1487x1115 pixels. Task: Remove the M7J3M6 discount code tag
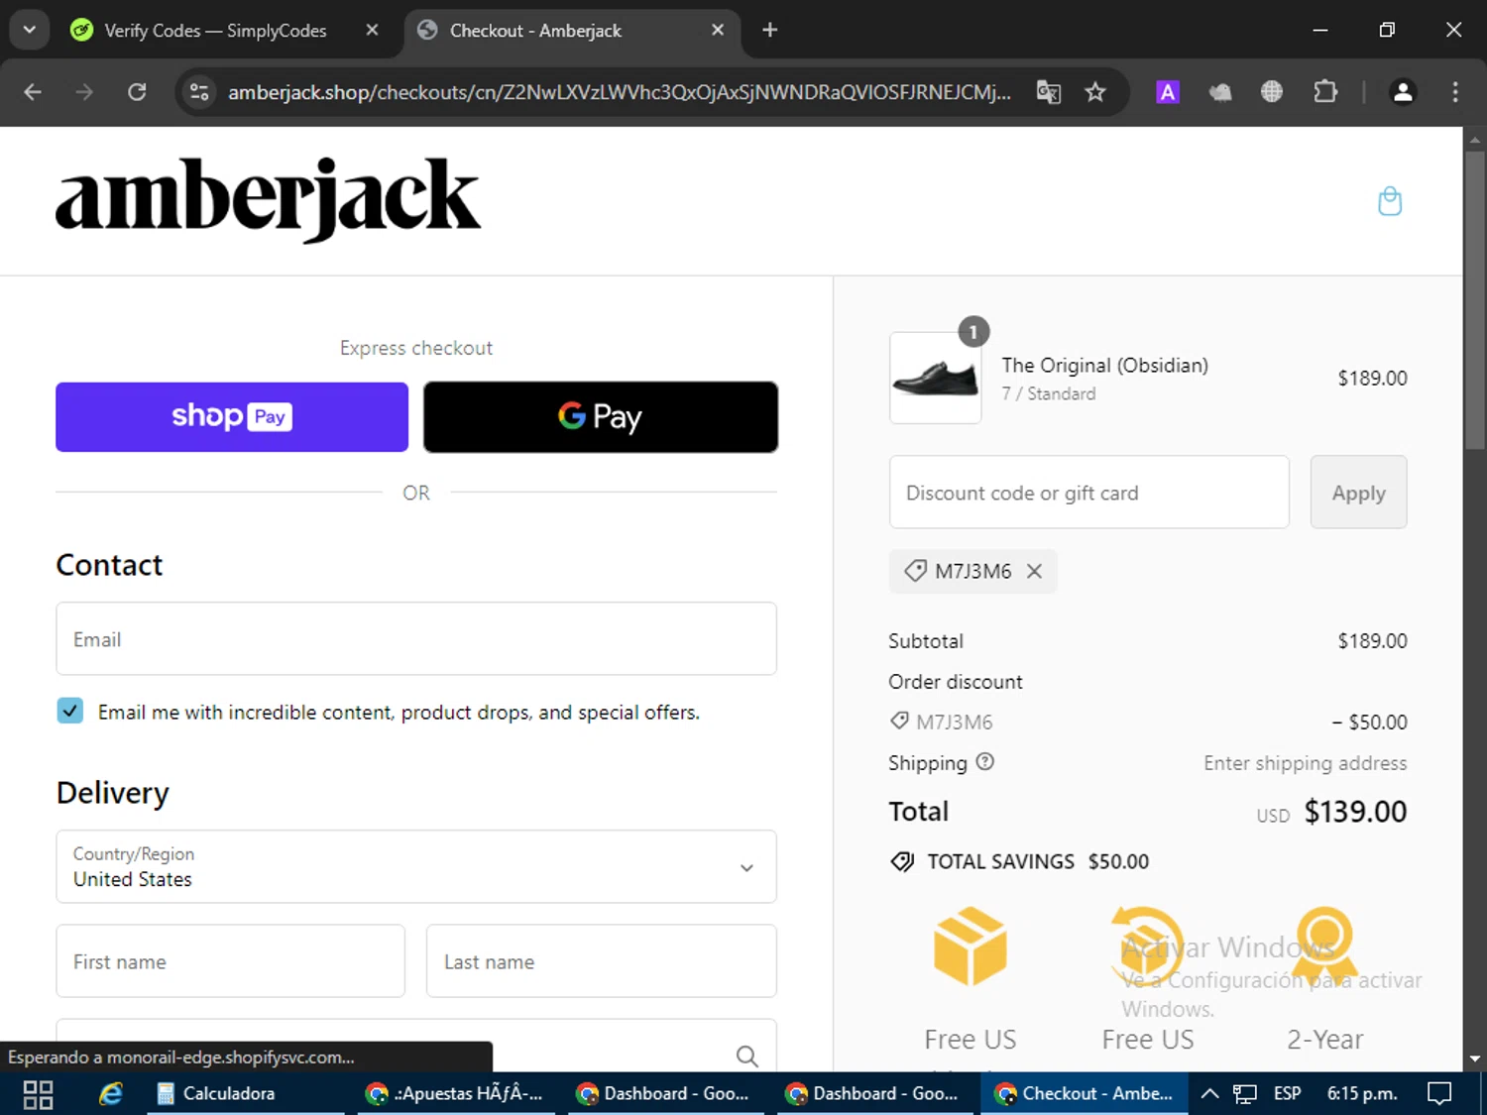[x=1034, y=571]
